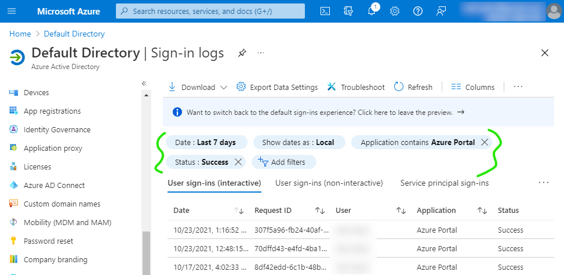Open portal settings gear
564x275 pixels.
coord(395,11)
